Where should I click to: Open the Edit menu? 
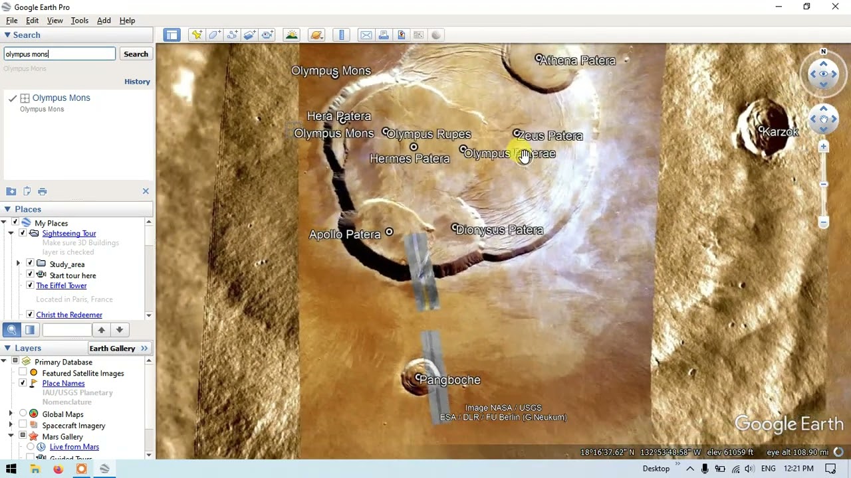click(x=32, y=21)
